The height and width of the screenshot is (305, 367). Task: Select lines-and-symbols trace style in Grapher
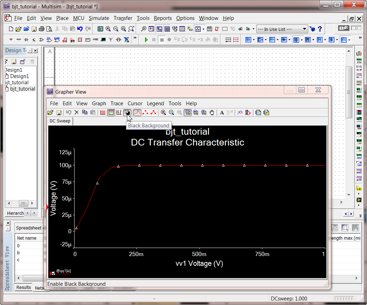coord(153,113)
